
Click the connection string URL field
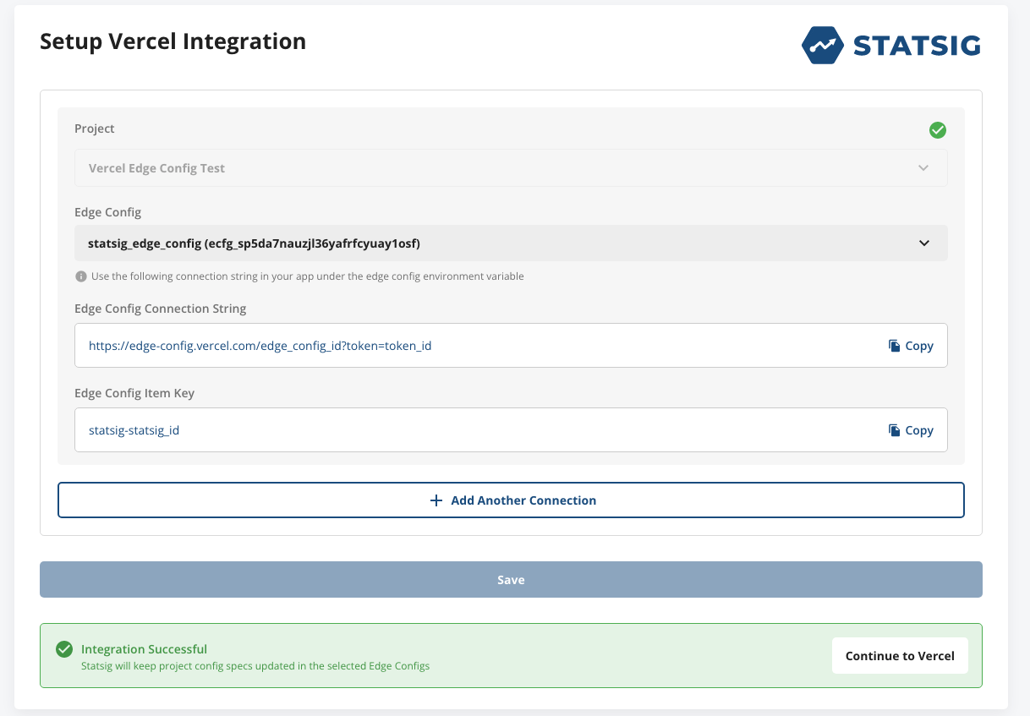tap(511, 345)
